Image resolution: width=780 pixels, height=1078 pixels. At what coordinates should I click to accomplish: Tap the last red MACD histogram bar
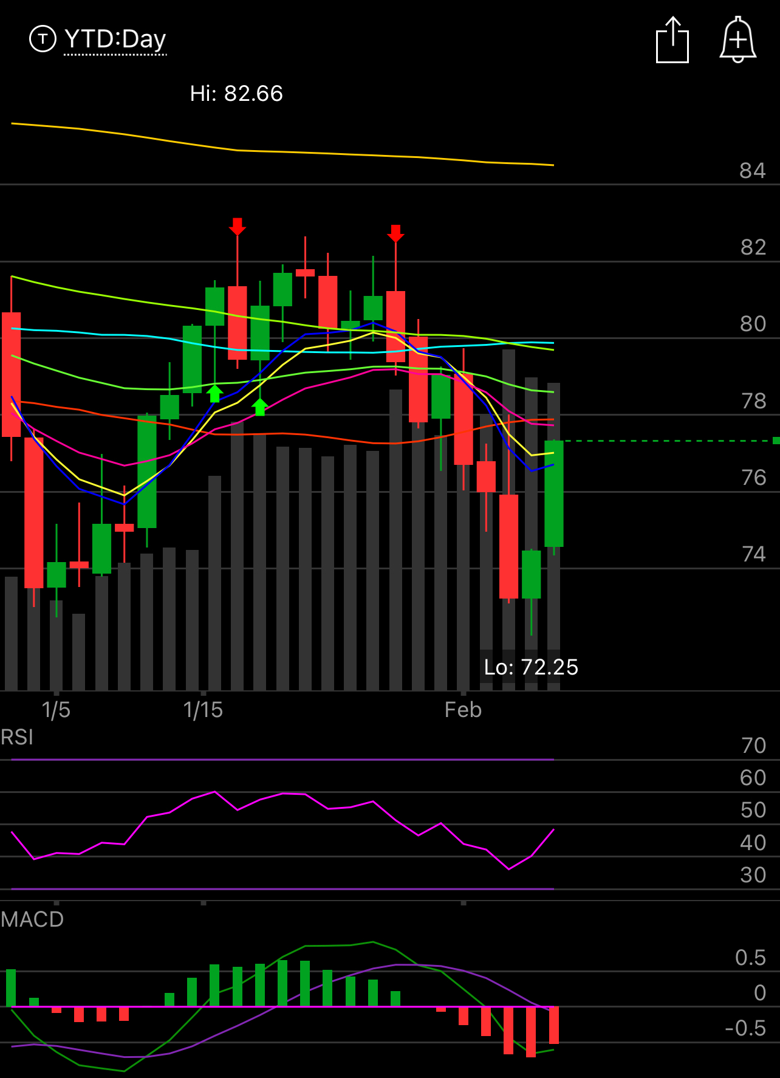click(553, 1025)
